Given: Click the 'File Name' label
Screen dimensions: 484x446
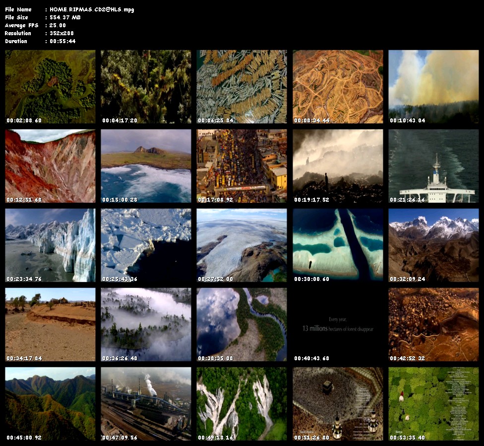Looking at the screenshot, I should [18, 9].
